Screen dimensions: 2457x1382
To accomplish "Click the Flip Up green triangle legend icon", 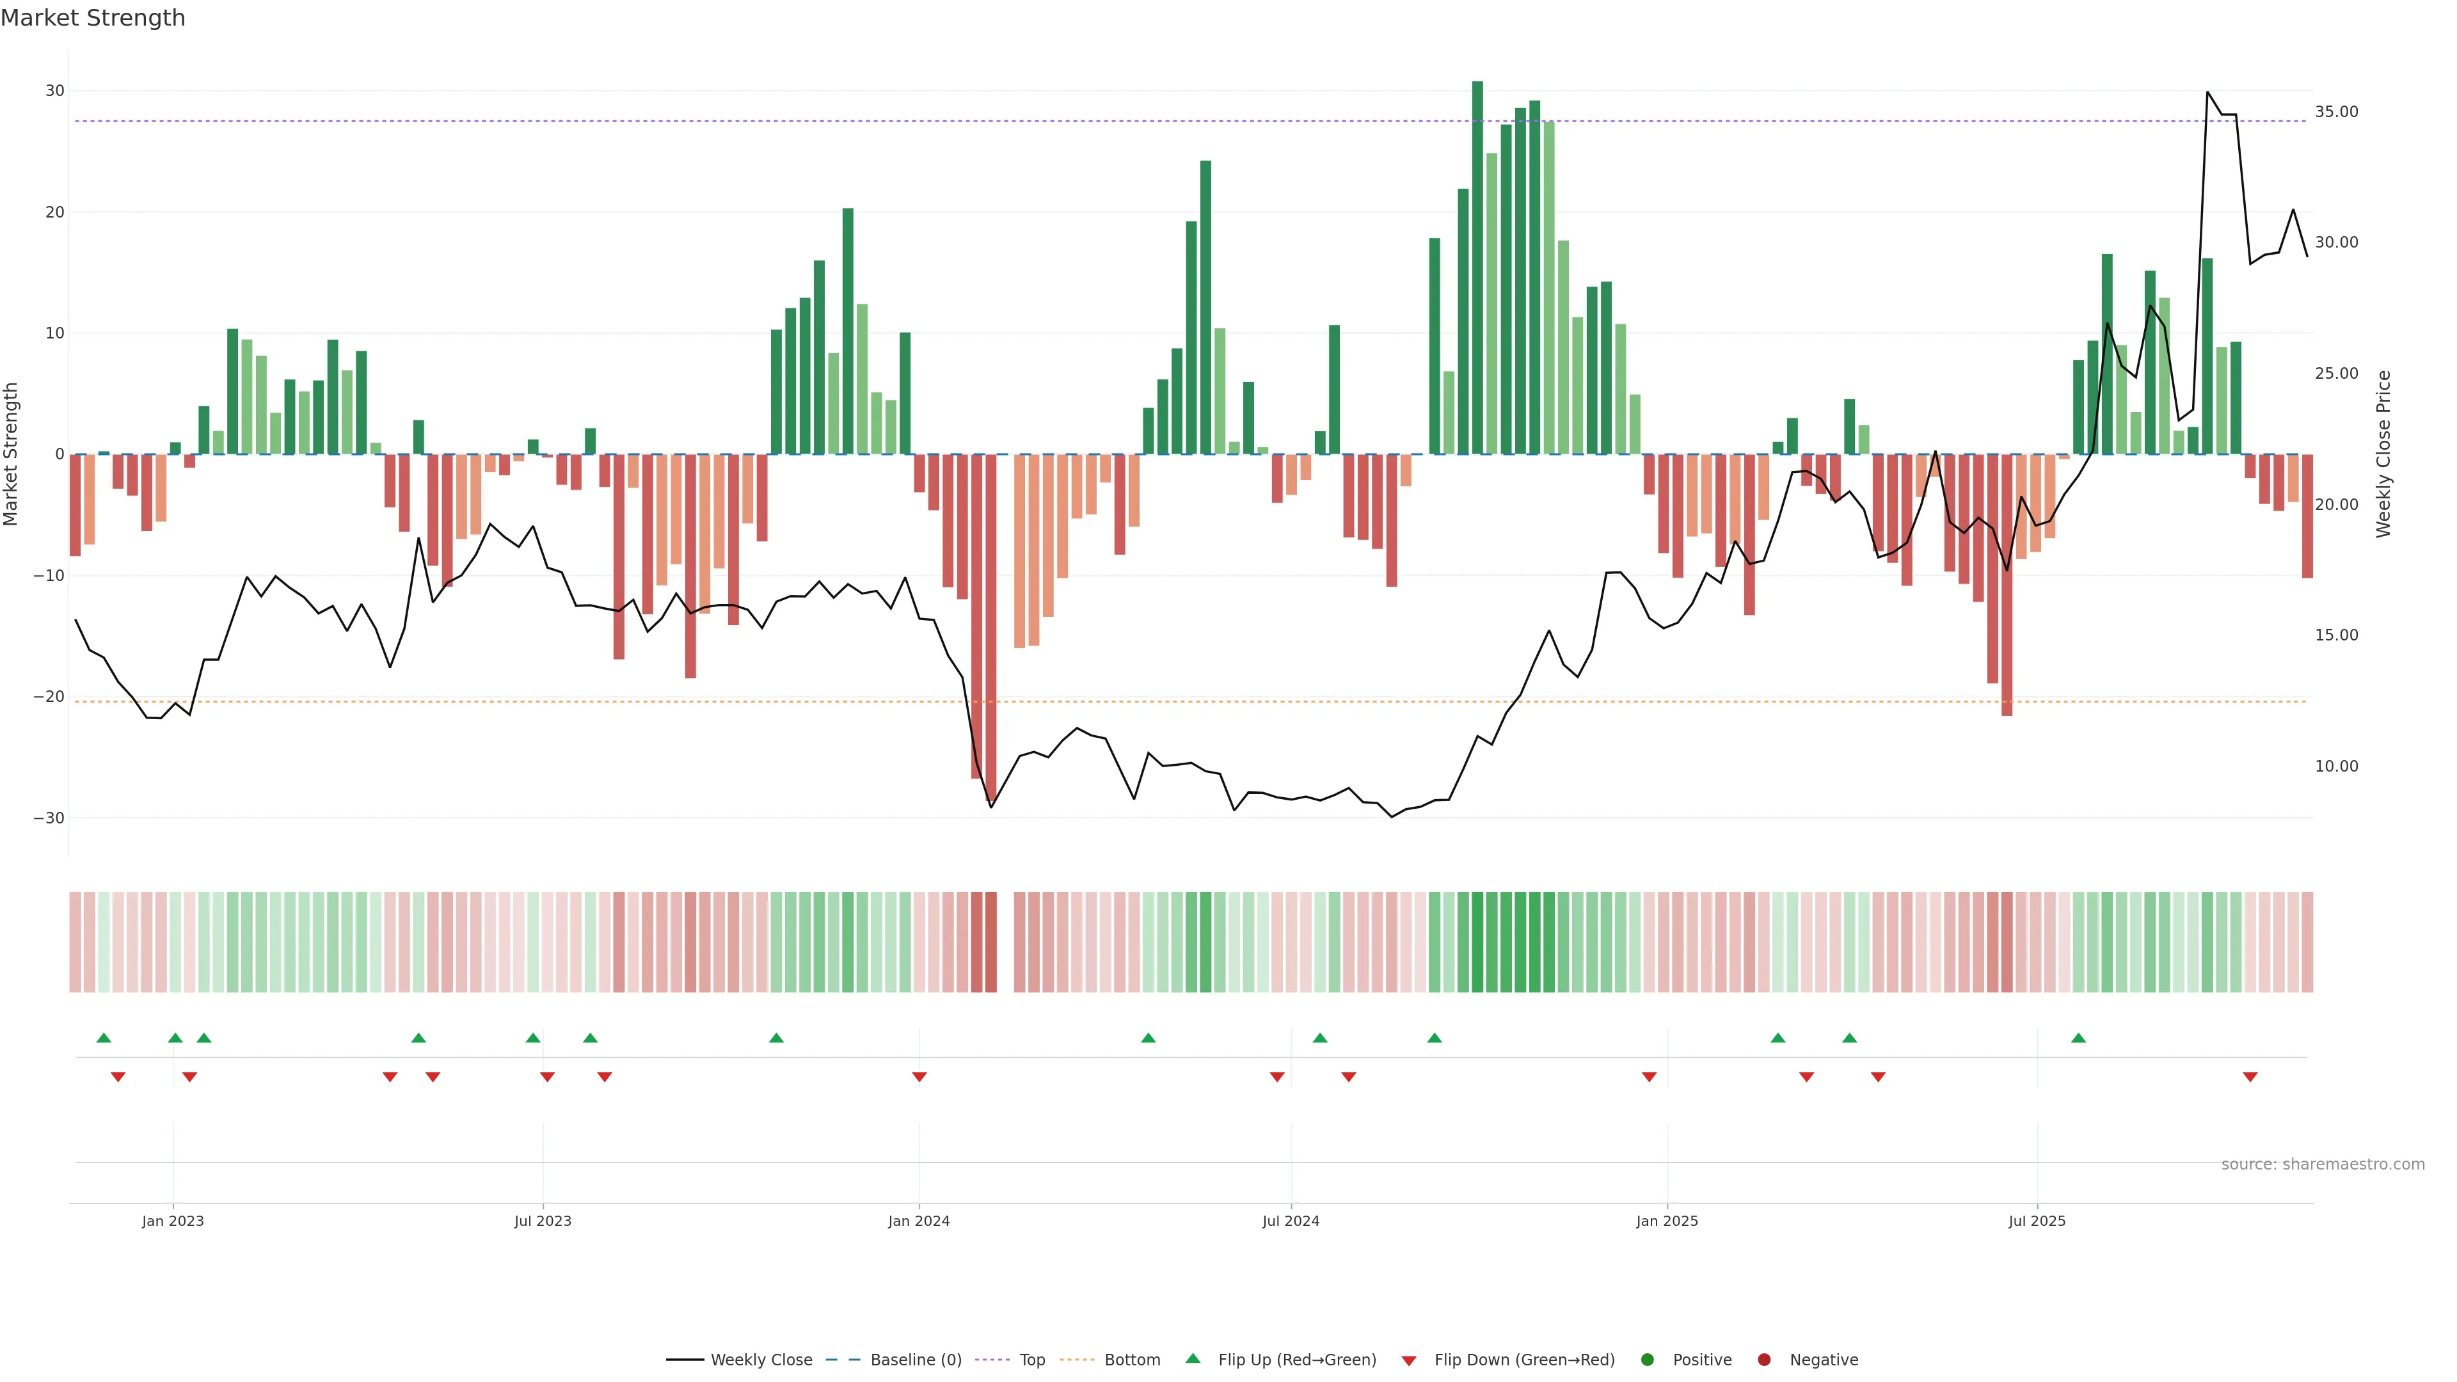I will (x=1192, y=1358).
